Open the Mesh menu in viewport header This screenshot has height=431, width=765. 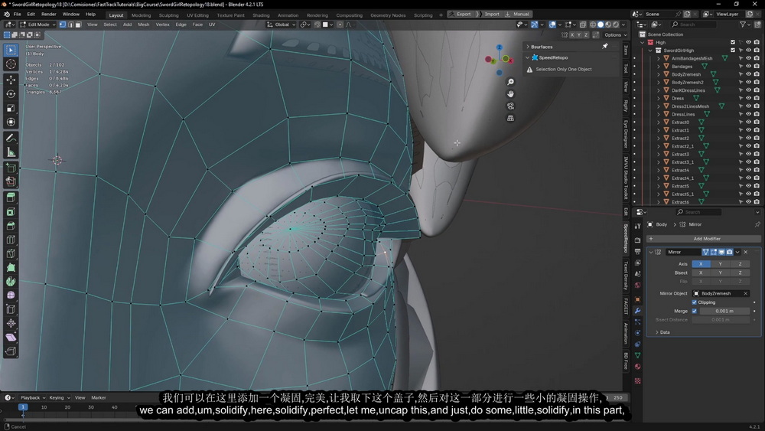click(x=144, y=24)
